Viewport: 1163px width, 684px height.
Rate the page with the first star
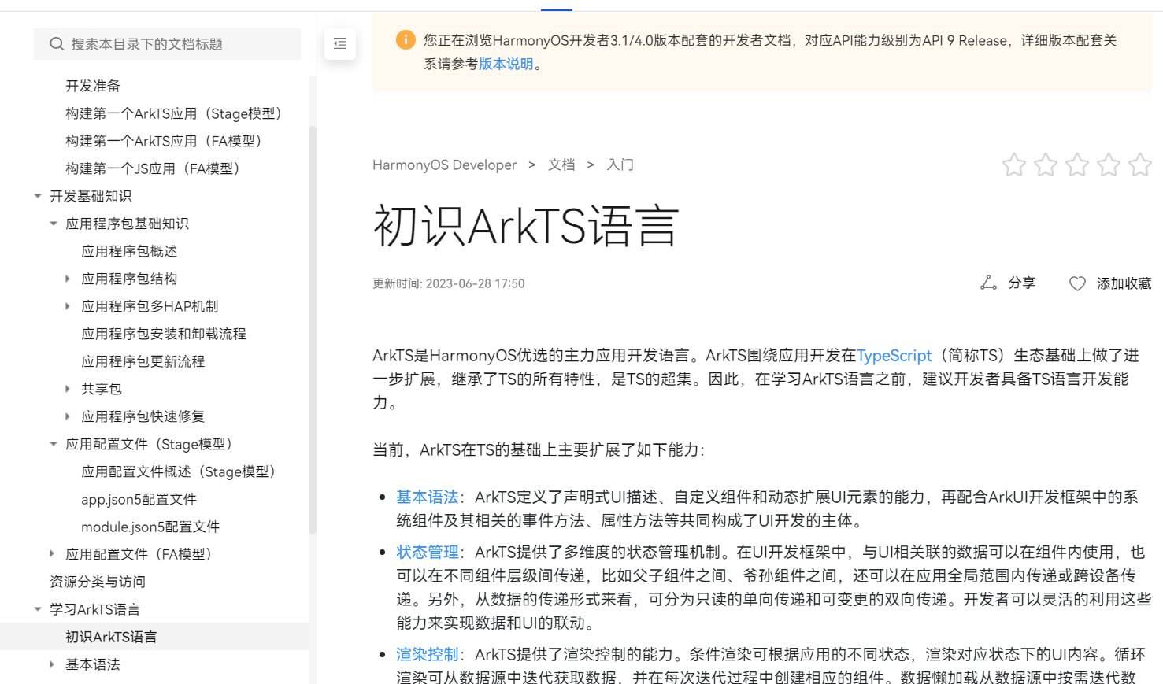pos(1014,165)
